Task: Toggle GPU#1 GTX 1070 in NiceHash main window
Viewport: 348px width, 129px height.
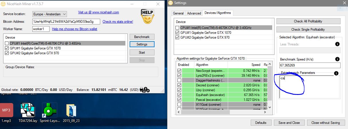Action: point(7,48)
